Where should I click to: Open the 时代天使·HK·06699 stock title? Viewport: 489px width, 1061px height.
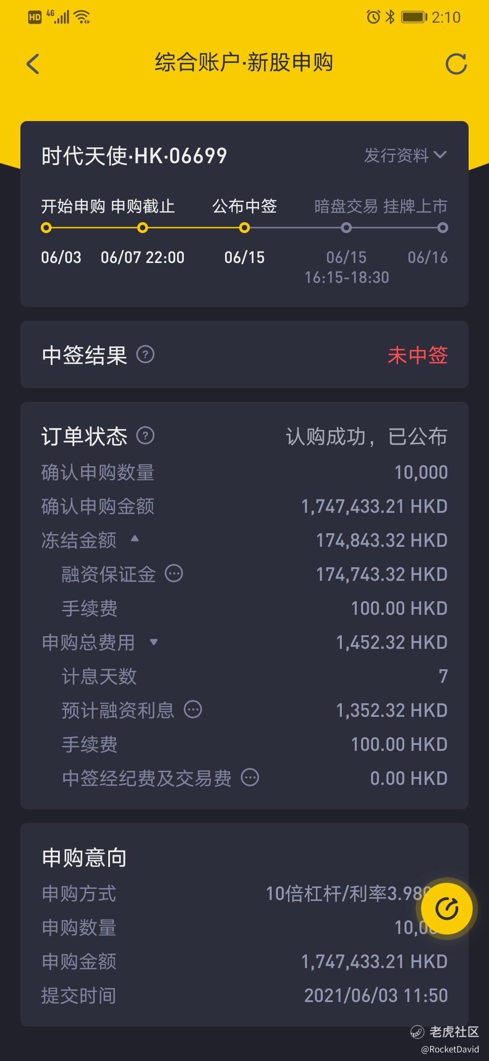(134, 156)
